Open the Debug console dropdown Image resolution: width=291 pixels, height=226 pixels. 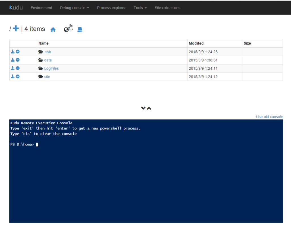point(74,8)
